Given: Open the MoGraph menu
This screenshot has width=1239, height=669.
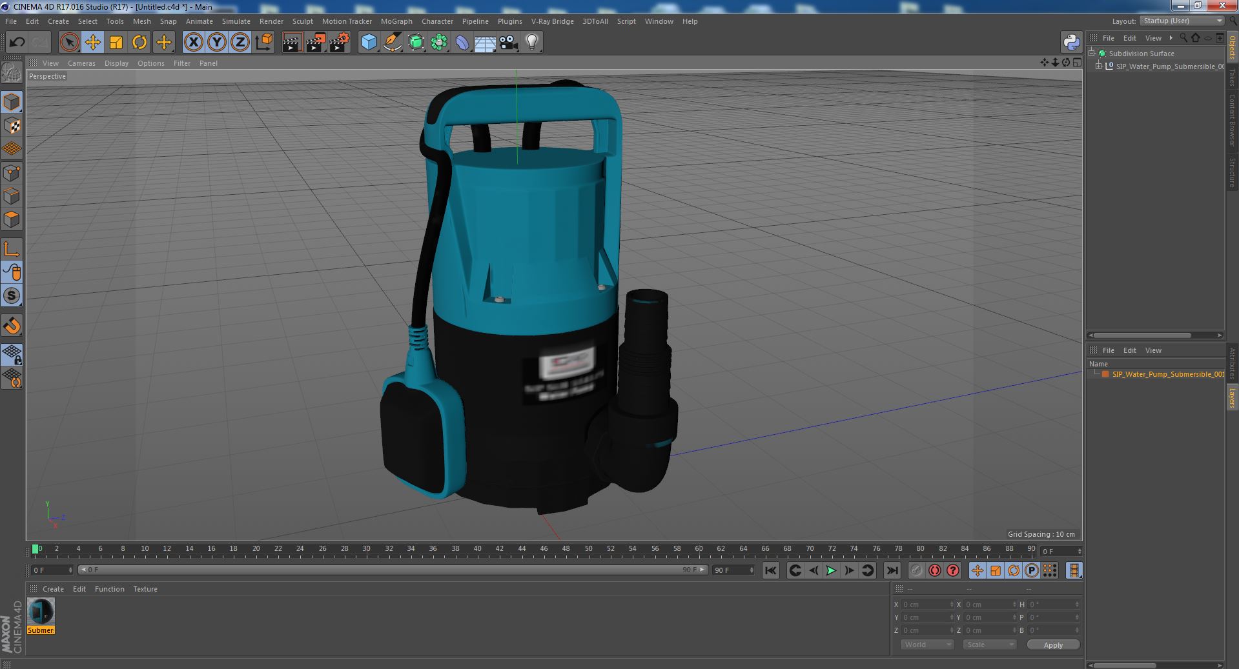Looking at the screenshot, I should pos(396,21).
